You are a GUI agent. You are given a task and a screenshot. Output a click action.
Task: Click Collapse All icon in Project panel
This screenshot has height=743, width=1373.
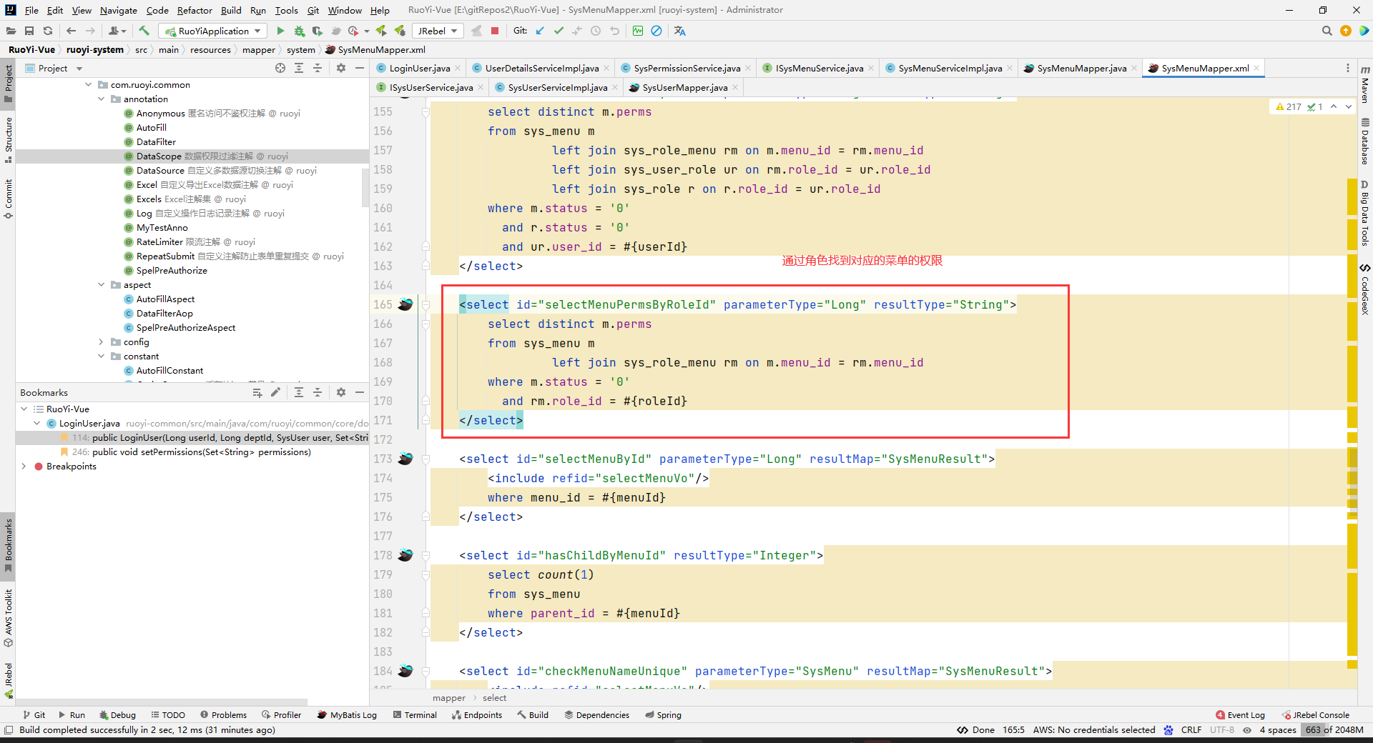pos(318,68)
